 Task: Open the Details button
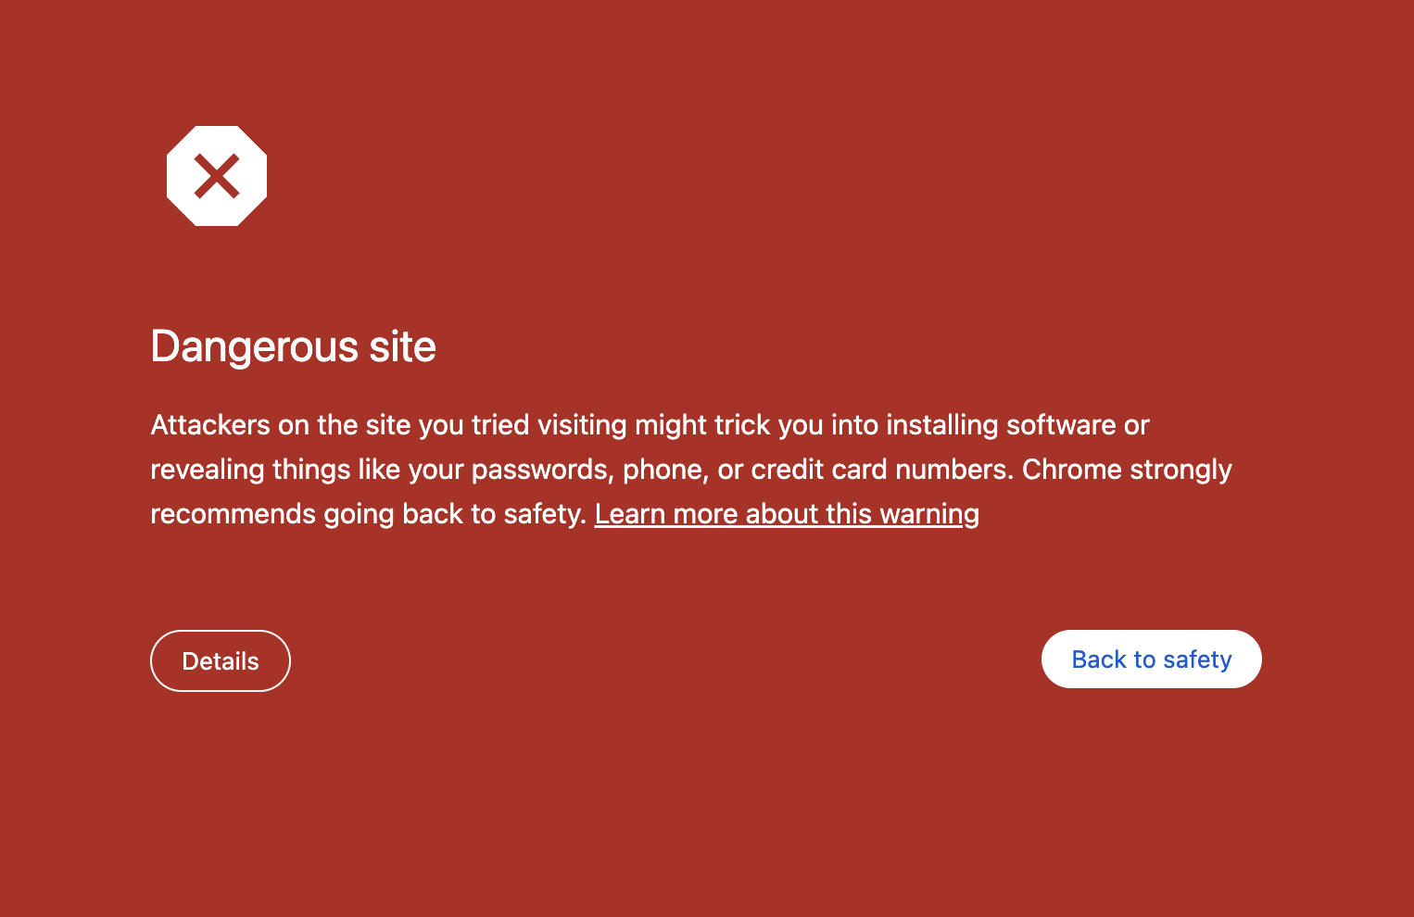click(x=221, y=661)
